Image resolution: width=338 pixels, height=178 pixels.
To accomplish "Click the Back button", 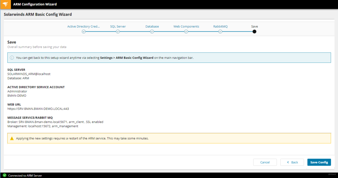I will (x=292, y=162).
